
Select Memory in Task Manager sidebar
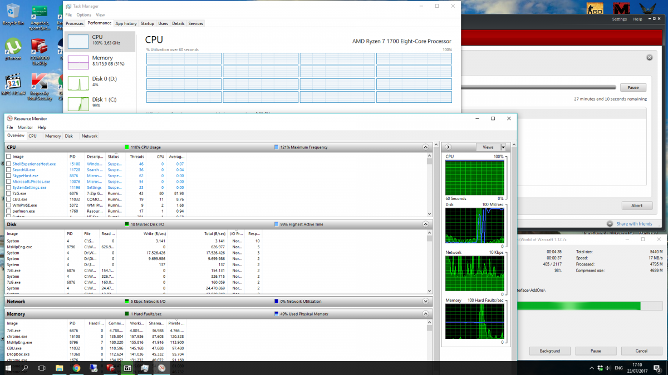(x=100, y=61)
